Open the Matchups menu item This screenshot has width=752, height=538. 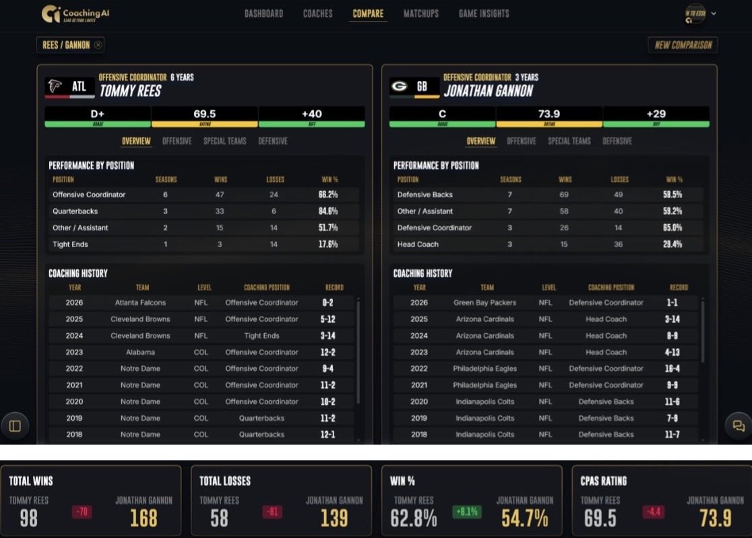pos(421,14)
